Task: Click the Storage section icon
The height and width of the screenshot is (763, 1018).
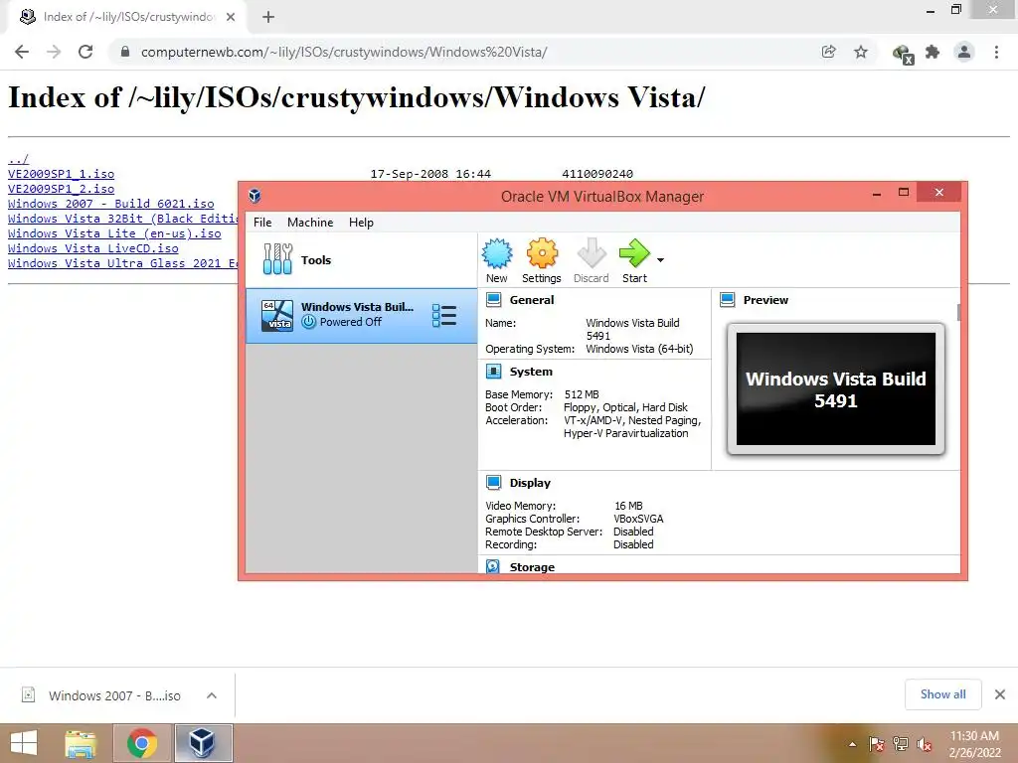Action: [493, 566]
